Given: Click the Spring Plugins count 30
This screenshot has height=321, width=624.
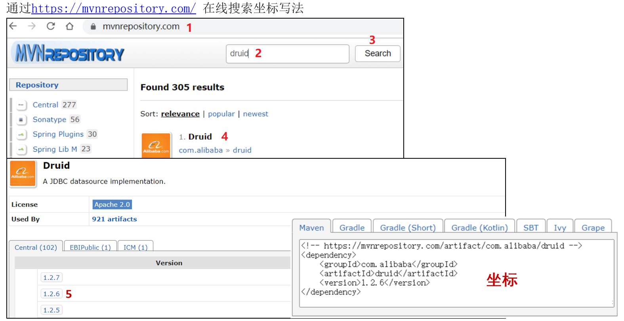Looking at the screenshot, I should pos(92,134).
